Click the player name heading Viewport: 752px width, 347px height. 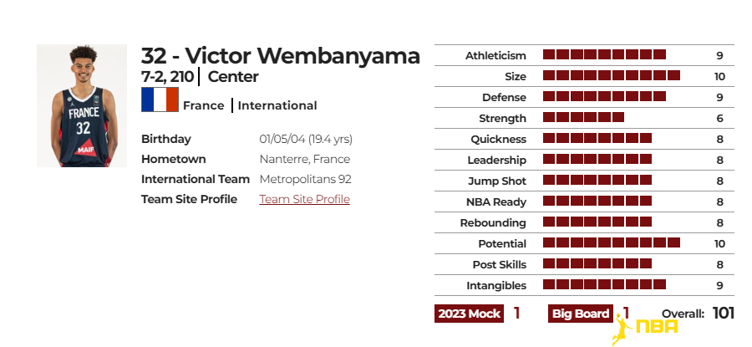pyautogui.click(x=281, y=56)
